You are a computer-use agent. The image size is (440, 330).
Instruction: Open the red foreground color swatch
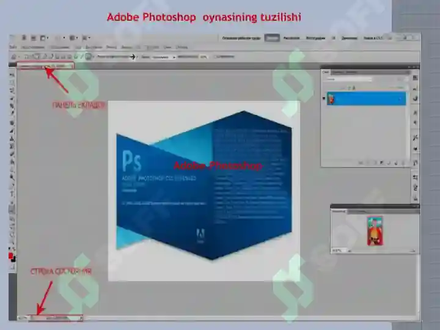[10, 255]
